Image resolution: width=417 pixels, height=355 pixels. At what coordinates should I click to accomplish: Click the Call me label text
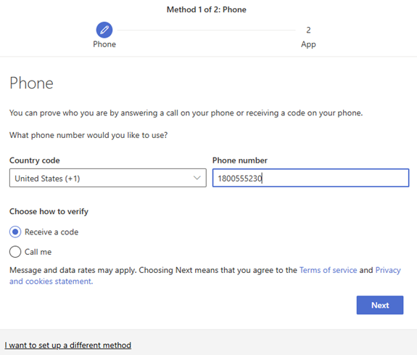tap(38, 252)
